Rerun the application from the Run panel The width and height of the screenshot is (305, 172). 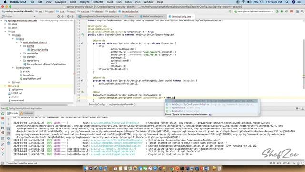click(x=3, y=113)
